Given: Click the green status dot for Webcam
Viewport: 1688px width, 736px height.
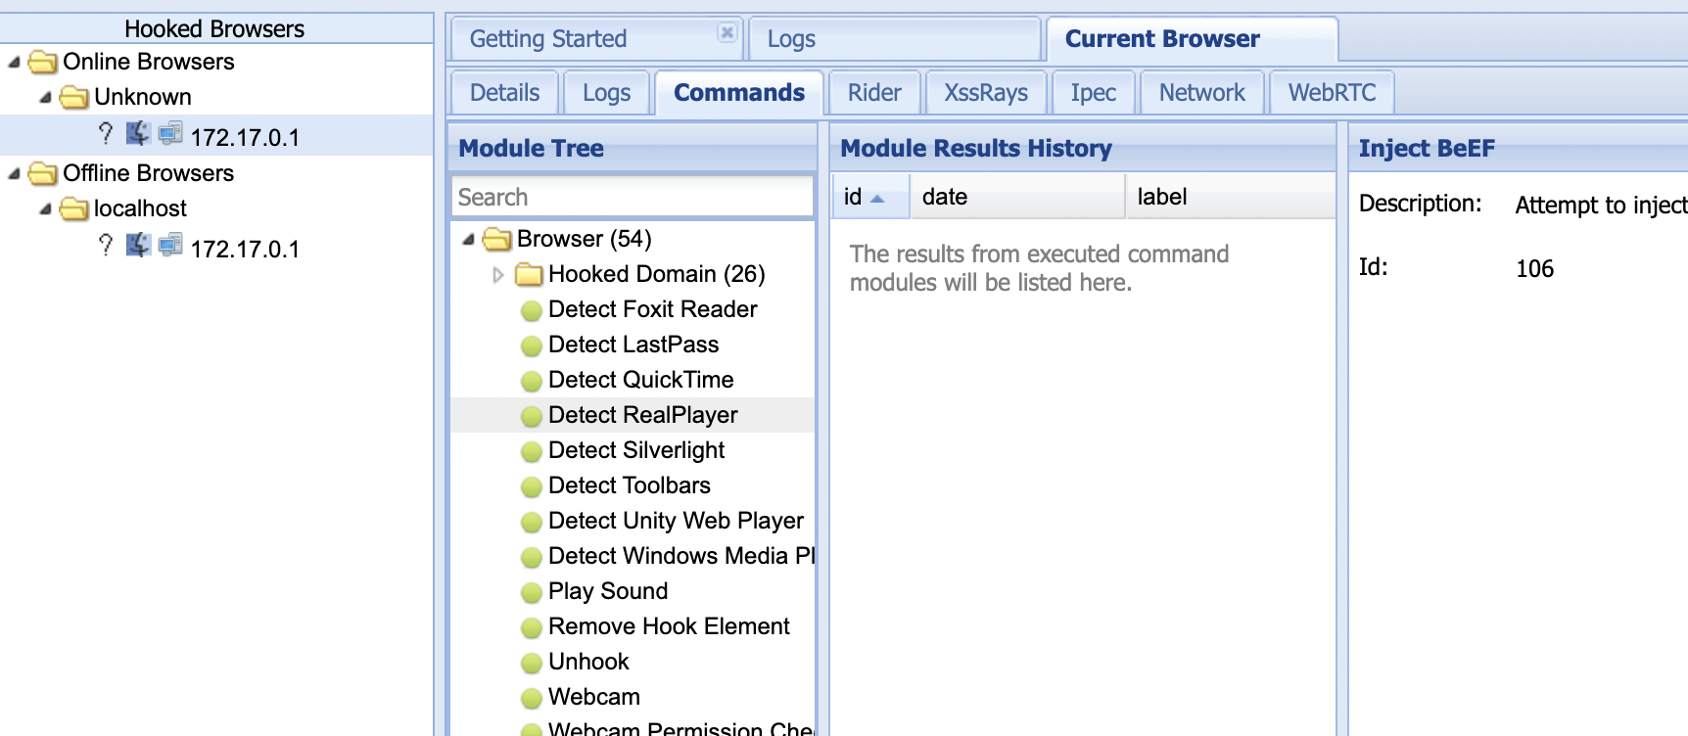Looking at the screenshot, I should [x=532, y=699].
